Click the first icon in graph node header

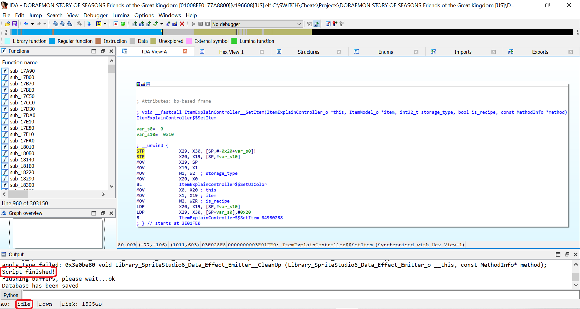click(138, 84)
